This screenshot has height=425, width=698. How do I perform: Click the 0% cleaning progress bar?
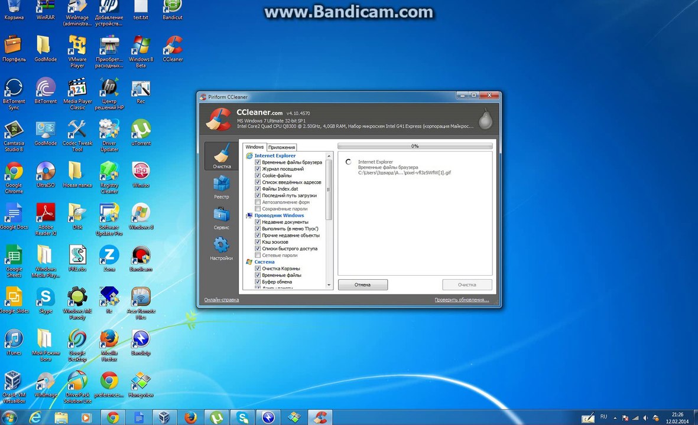tap(415, 146)
